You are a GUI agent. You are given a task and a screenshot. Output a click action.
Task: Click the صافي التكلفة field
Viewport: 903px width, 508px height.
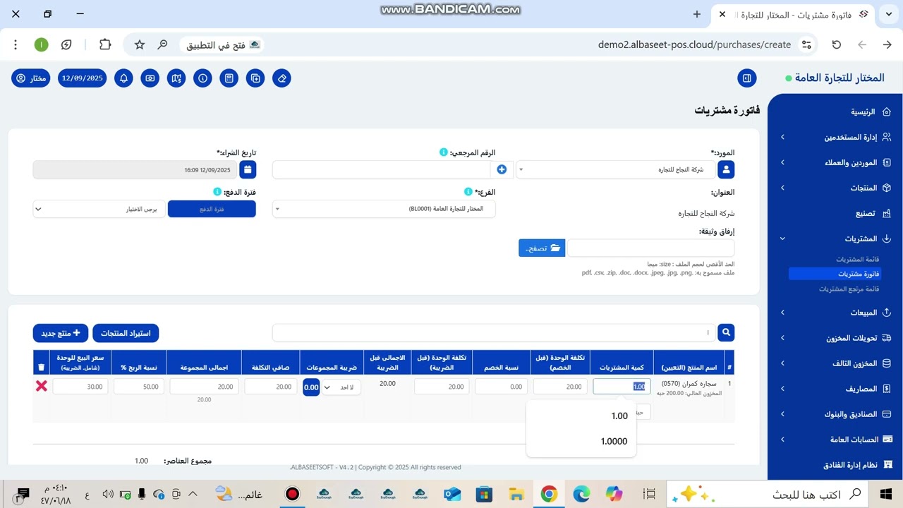click(270, 386)
